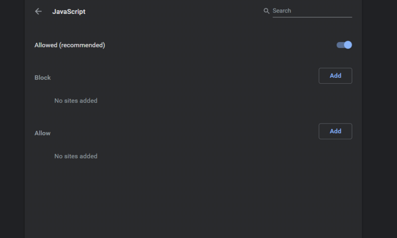Disable the Allowed (recommended) toggle
Viewport: 397px width, 238px height.
tap(344, 45)
